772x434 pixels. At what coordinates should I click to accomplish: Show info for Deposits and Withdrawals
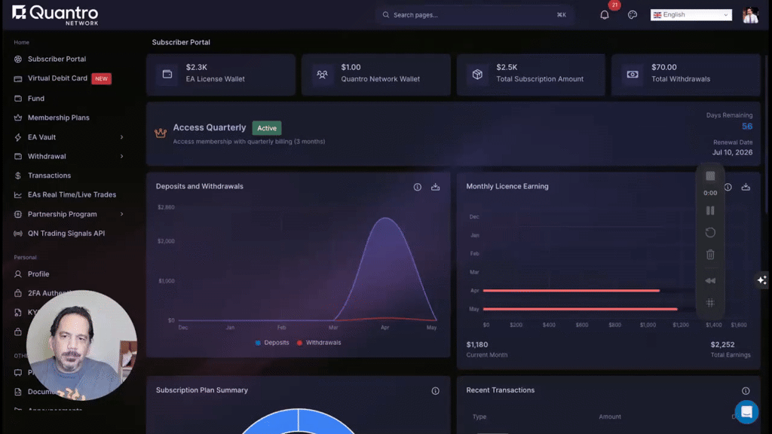[x=417, y=187]
